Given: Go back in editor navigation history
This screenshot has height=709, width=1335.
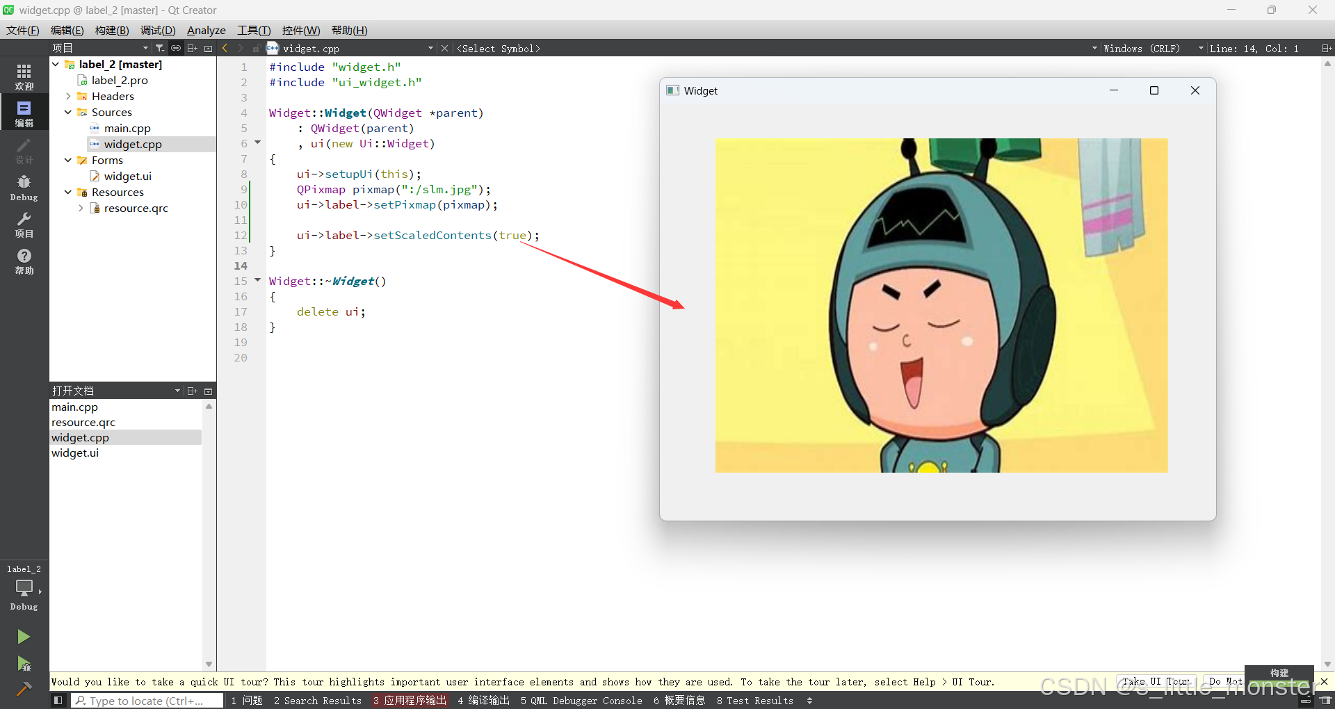Looking at the screenshot, I should [225, 48].
